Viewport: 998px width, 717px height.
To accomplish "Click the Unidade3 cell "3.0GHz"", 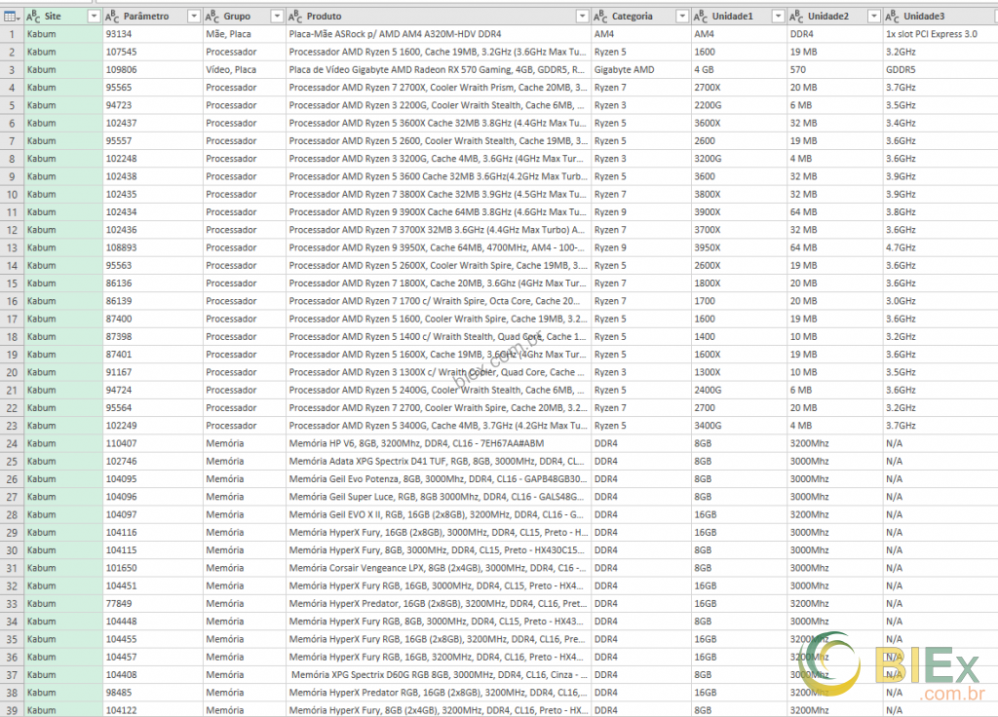I will pyautogui.click(x=940, y=301).
